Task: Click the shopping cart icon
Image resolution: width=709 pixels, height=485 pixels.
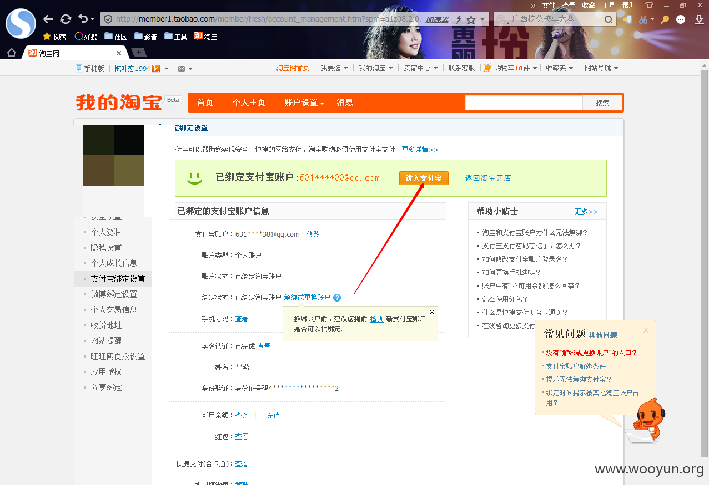Action: [487, 68]
